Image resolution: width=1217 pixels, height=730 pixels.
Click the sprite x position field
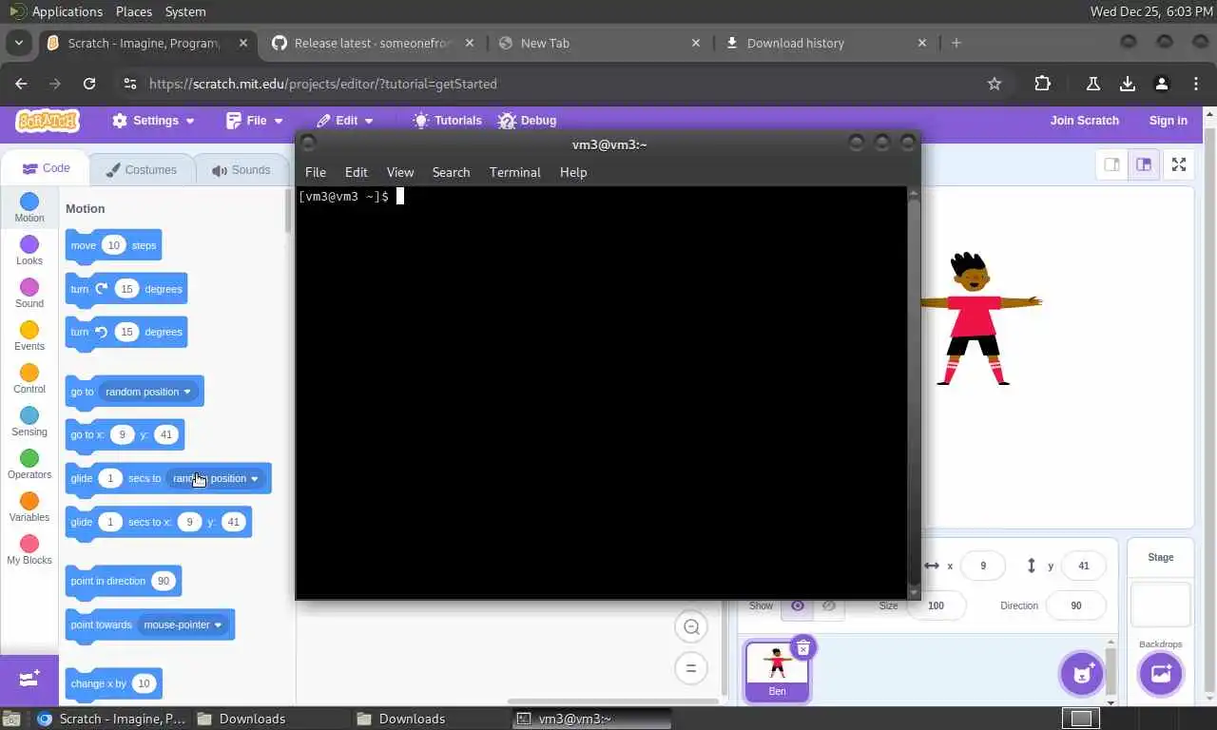tap(983, 566)
